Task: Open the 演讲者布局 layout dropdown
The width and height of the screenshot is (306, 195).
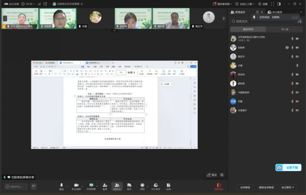Action: click(x=222, y=4)
